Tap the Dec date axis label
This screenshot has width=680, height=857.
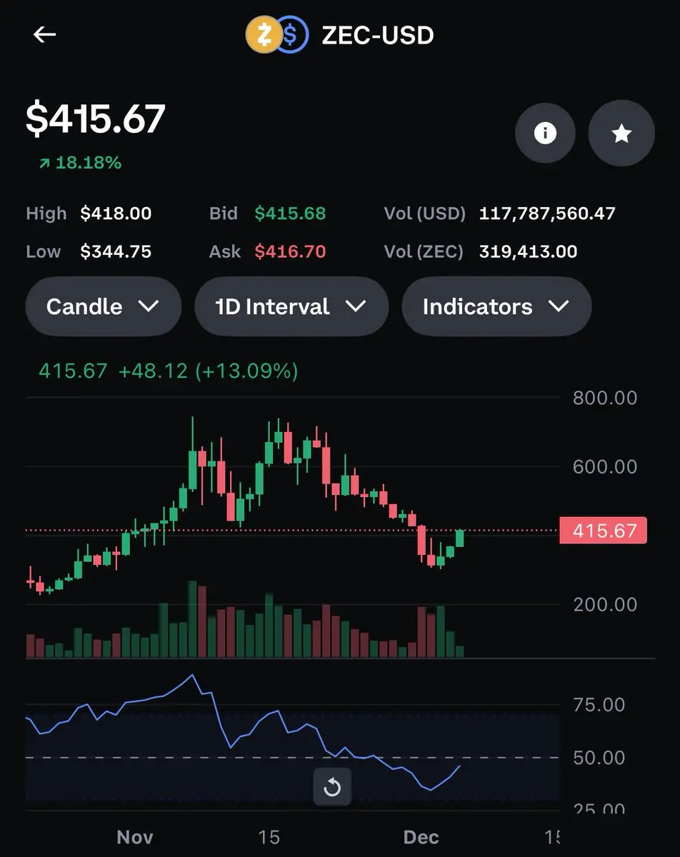pyautogui.click(x=420, y=837)
